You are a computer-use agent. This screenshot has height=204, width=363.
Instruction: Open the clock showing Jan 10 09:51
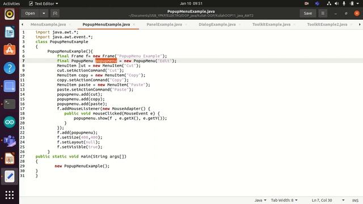tap(191, 3)
